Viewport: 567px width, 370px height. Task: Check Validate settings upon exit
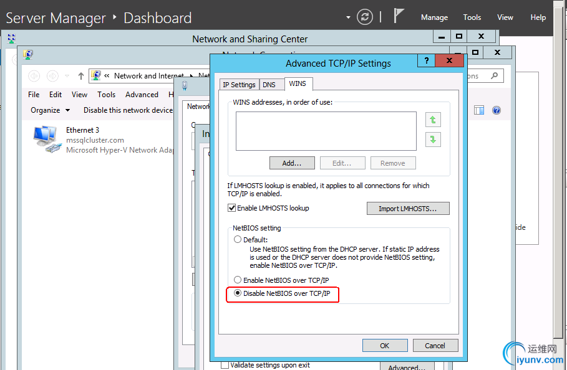pyautogui.click(x=225, y=365)
